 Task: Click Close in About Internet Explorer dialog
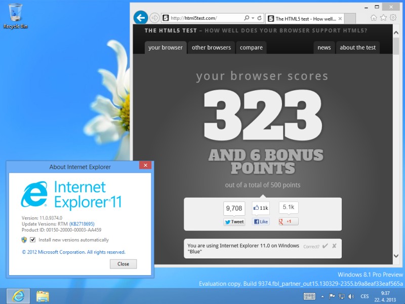click(123, 264)
